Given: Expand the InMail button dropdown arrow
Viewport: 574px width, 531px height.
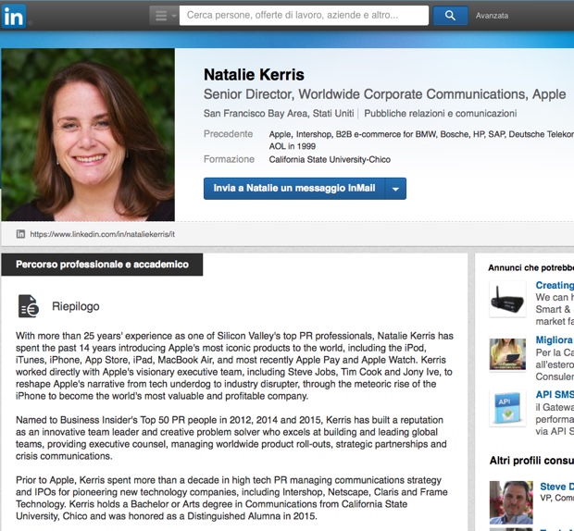Looking at the screenshot, I should click(395, 189).
